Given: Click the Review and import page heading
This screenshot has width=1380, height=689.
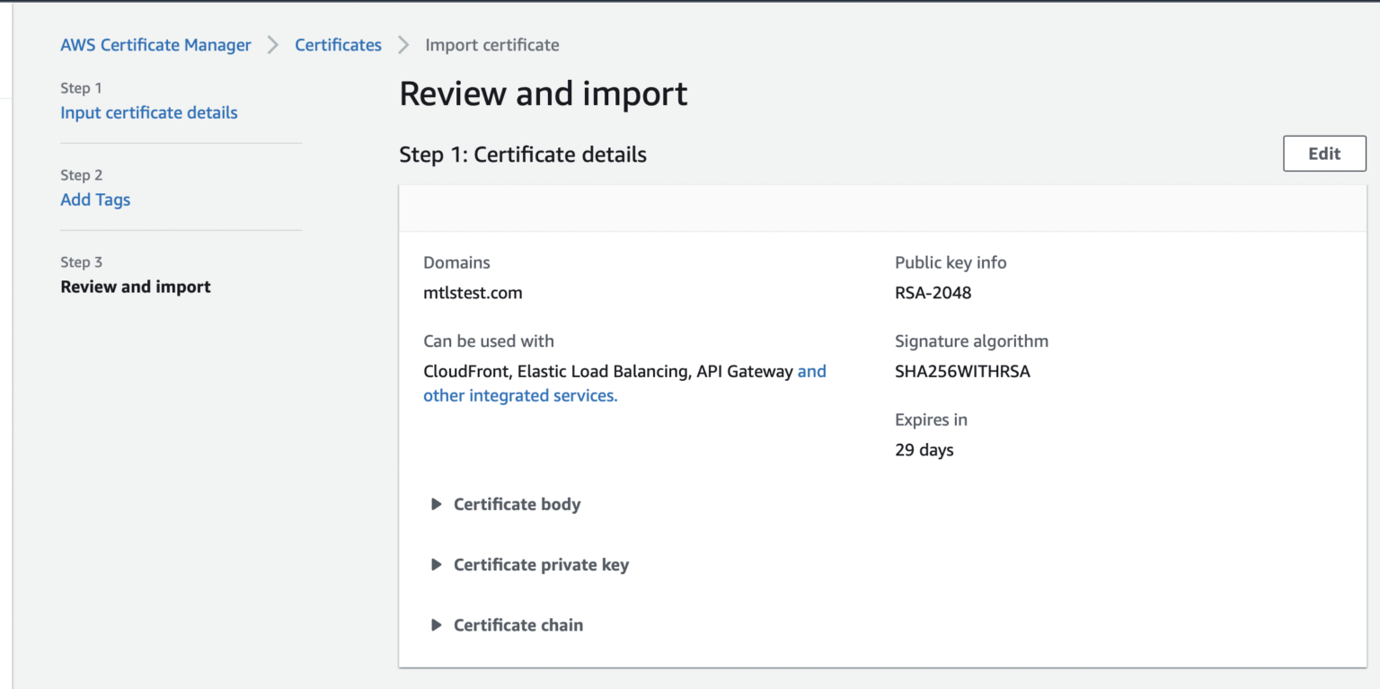Looking at the screenshot, I should [x=543, y=93].
